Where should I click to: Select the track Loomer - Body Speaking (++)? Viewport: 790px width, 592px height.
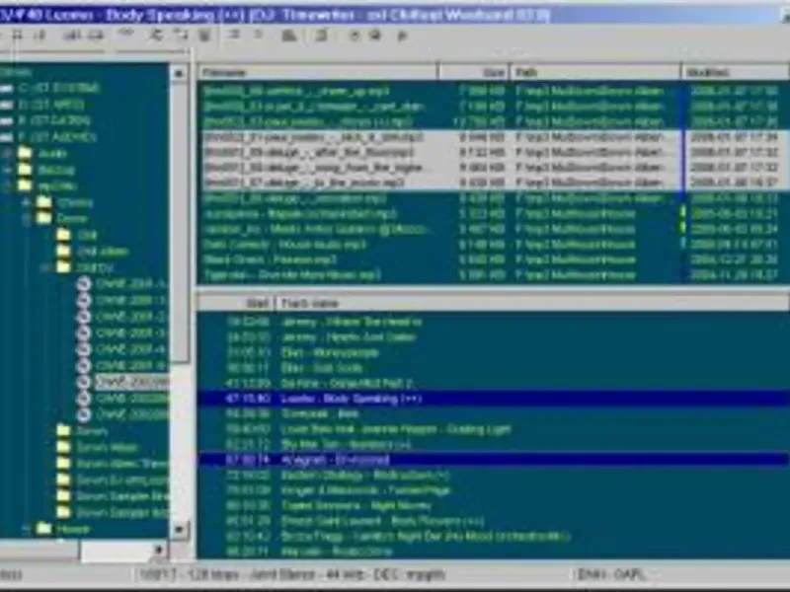click(493, 399)
